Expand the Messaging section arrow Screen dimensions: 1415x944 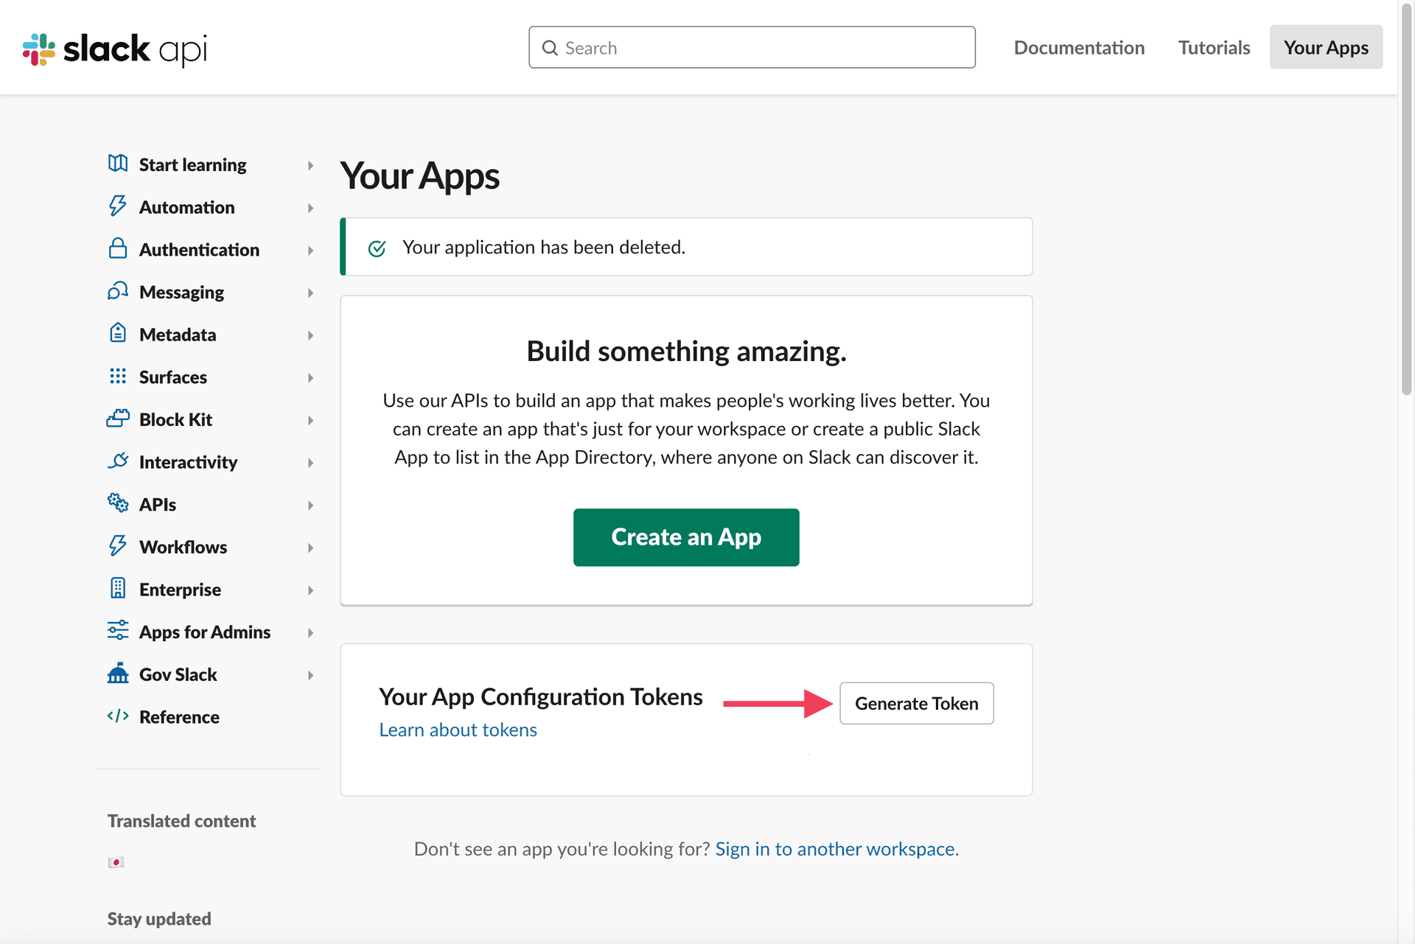(x=310, y=293)
